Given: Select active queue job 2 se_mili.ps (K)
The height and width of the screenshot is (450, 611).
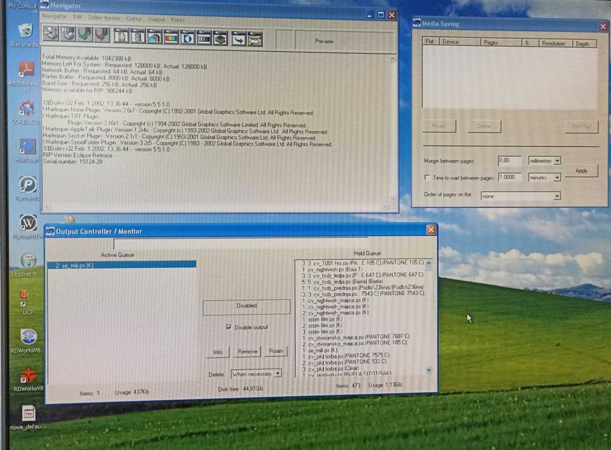Looking at the screenshot, I should [x=122, y=265].
